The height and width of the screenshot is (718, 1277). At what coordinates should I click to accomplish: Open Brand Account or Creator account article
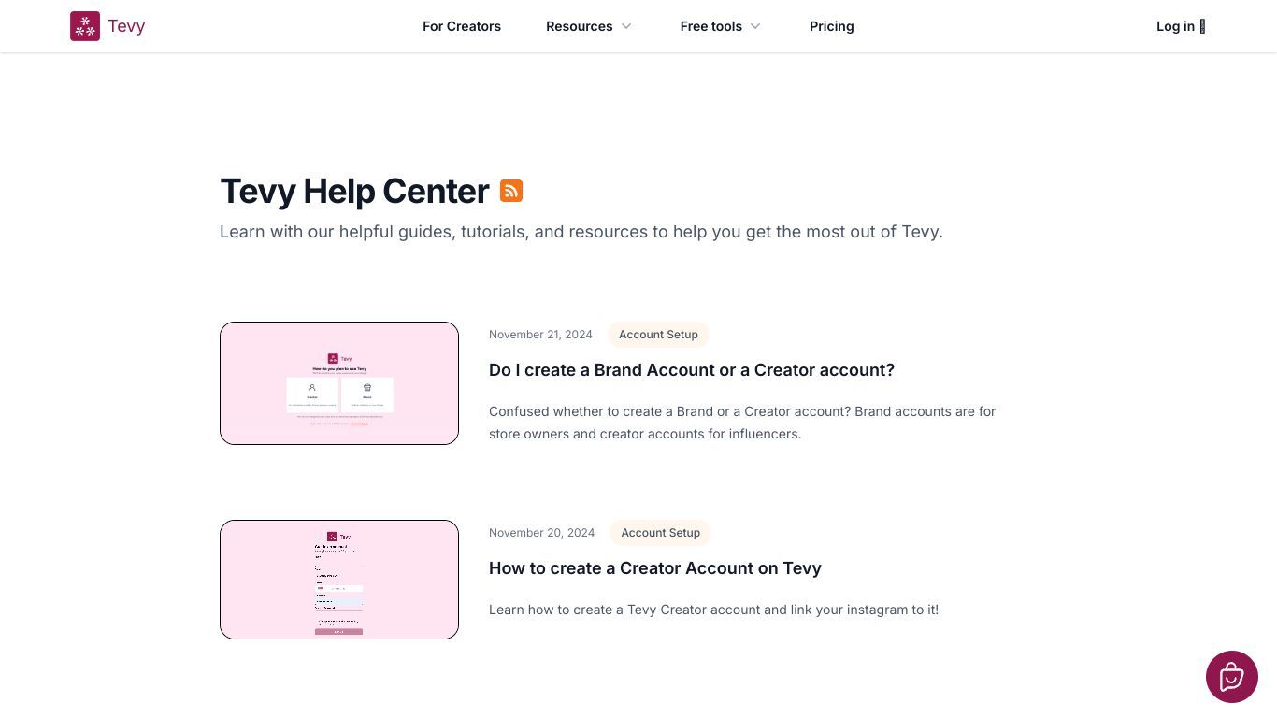pyautogui.click(x=692, y=370)
